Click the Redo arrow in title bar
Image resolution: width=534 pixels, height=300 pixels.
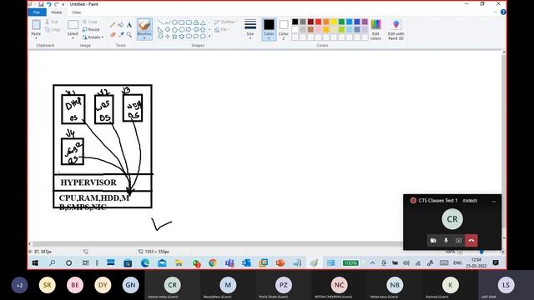click(57, 4)
